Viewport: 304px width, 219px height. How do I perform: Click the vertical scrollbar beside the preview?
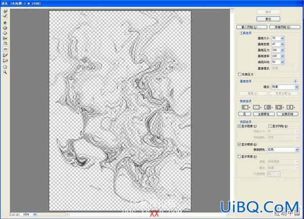point(232,110)
